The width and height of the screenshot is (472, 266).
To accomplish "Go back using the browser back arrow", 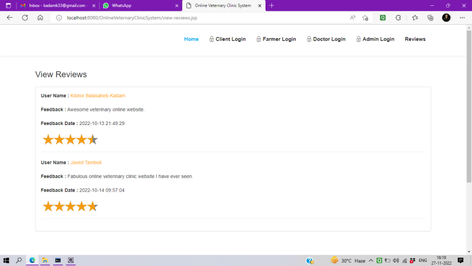I will (x=9, y=18).
